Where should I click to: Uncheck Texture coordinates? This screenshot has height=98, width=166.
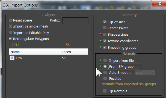click(x=105, y=41)
